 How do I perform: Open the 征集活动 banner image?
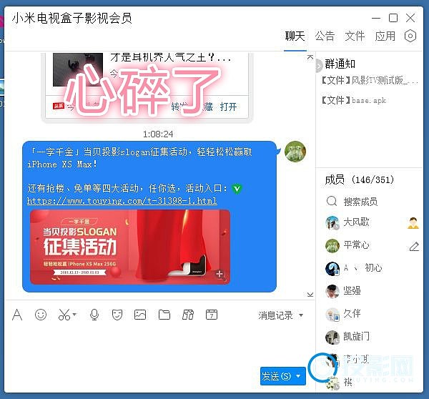[130, 247]
